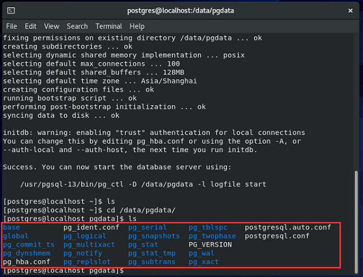Click the pg_xact directory entry
Viewport: 363px width, 277px height.
pyautogui.click(x=203, y=262)
